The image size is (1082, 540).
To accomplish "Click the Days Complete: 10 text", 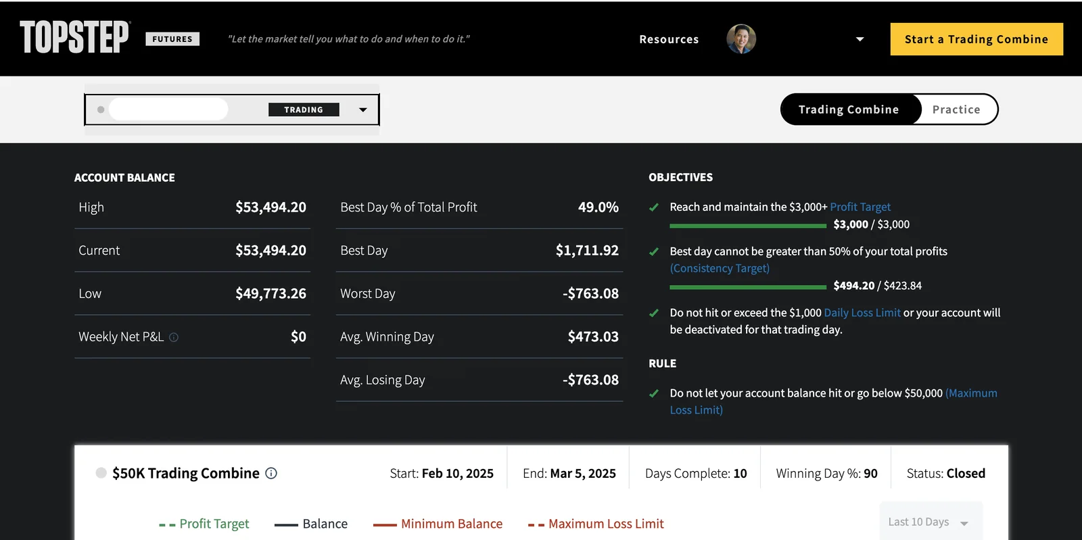I will coord(696,474).
